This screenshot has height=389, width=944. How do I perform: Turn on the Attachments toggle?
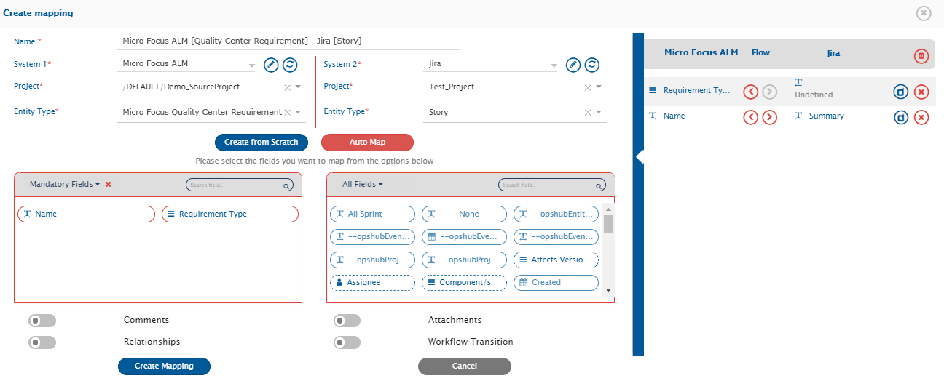[x=347, y=321]
